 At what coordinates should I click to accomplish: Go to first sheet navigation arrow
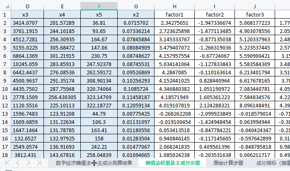7,163
